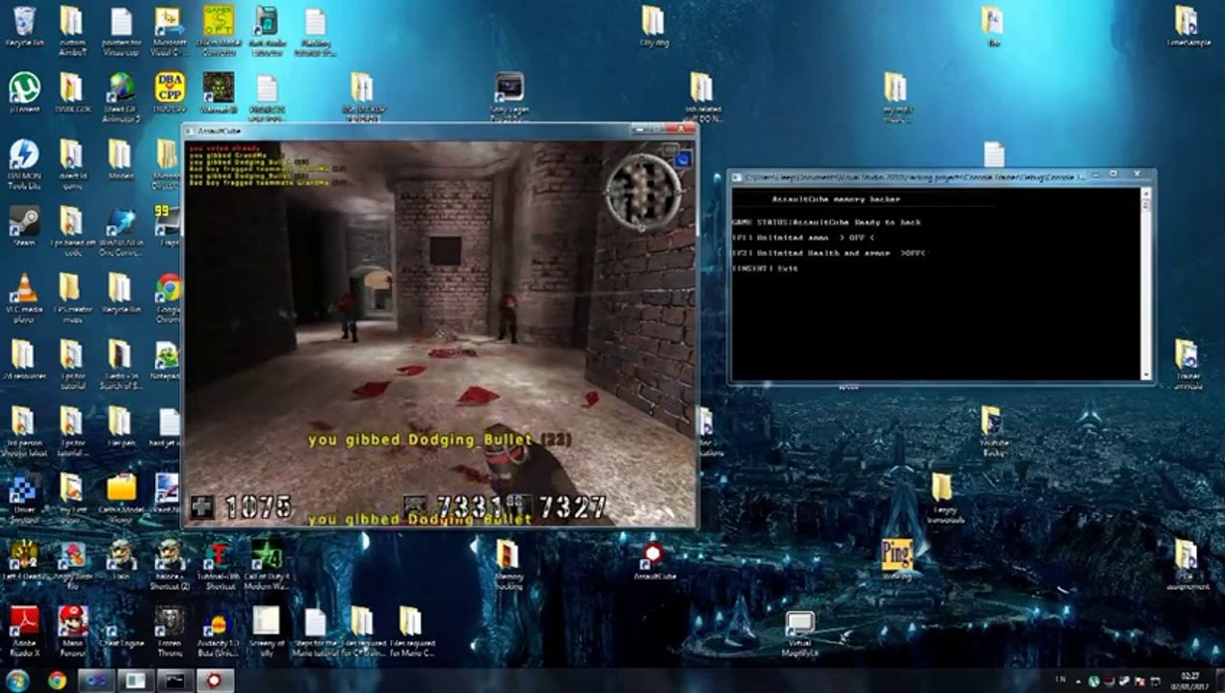Click the AssaultCube window title bar

tap(439, 130)
